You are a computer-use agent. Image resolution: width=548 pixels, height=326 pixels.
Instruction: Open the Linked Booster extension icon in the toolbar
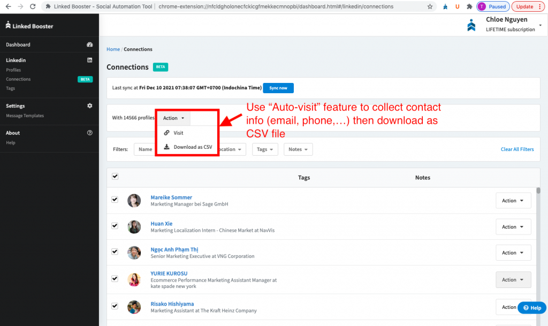[x=445, y=6]
